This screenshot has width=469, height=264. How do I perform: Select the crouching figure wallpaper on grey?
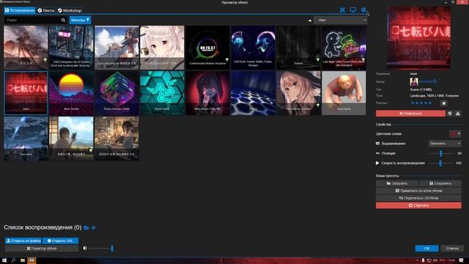344,93
